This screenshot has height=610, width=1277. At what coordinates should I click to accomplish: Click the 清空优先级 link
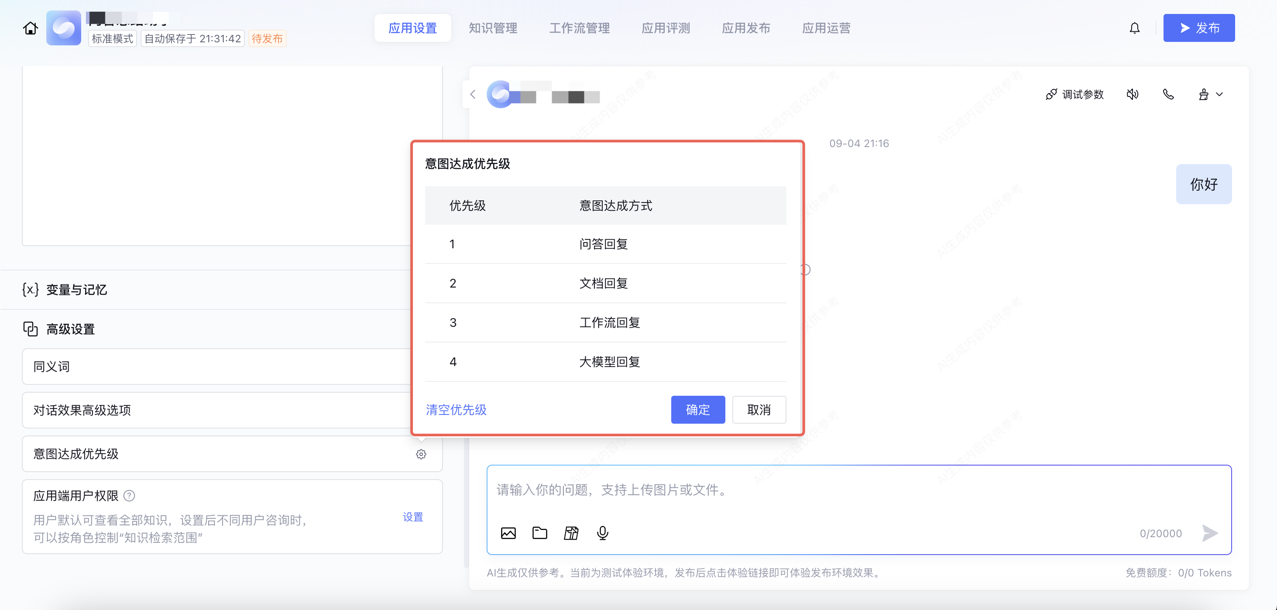456,410
